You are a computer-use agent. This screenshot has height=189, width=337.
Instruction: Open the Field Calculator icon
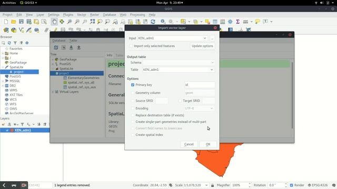coord(223,22)
